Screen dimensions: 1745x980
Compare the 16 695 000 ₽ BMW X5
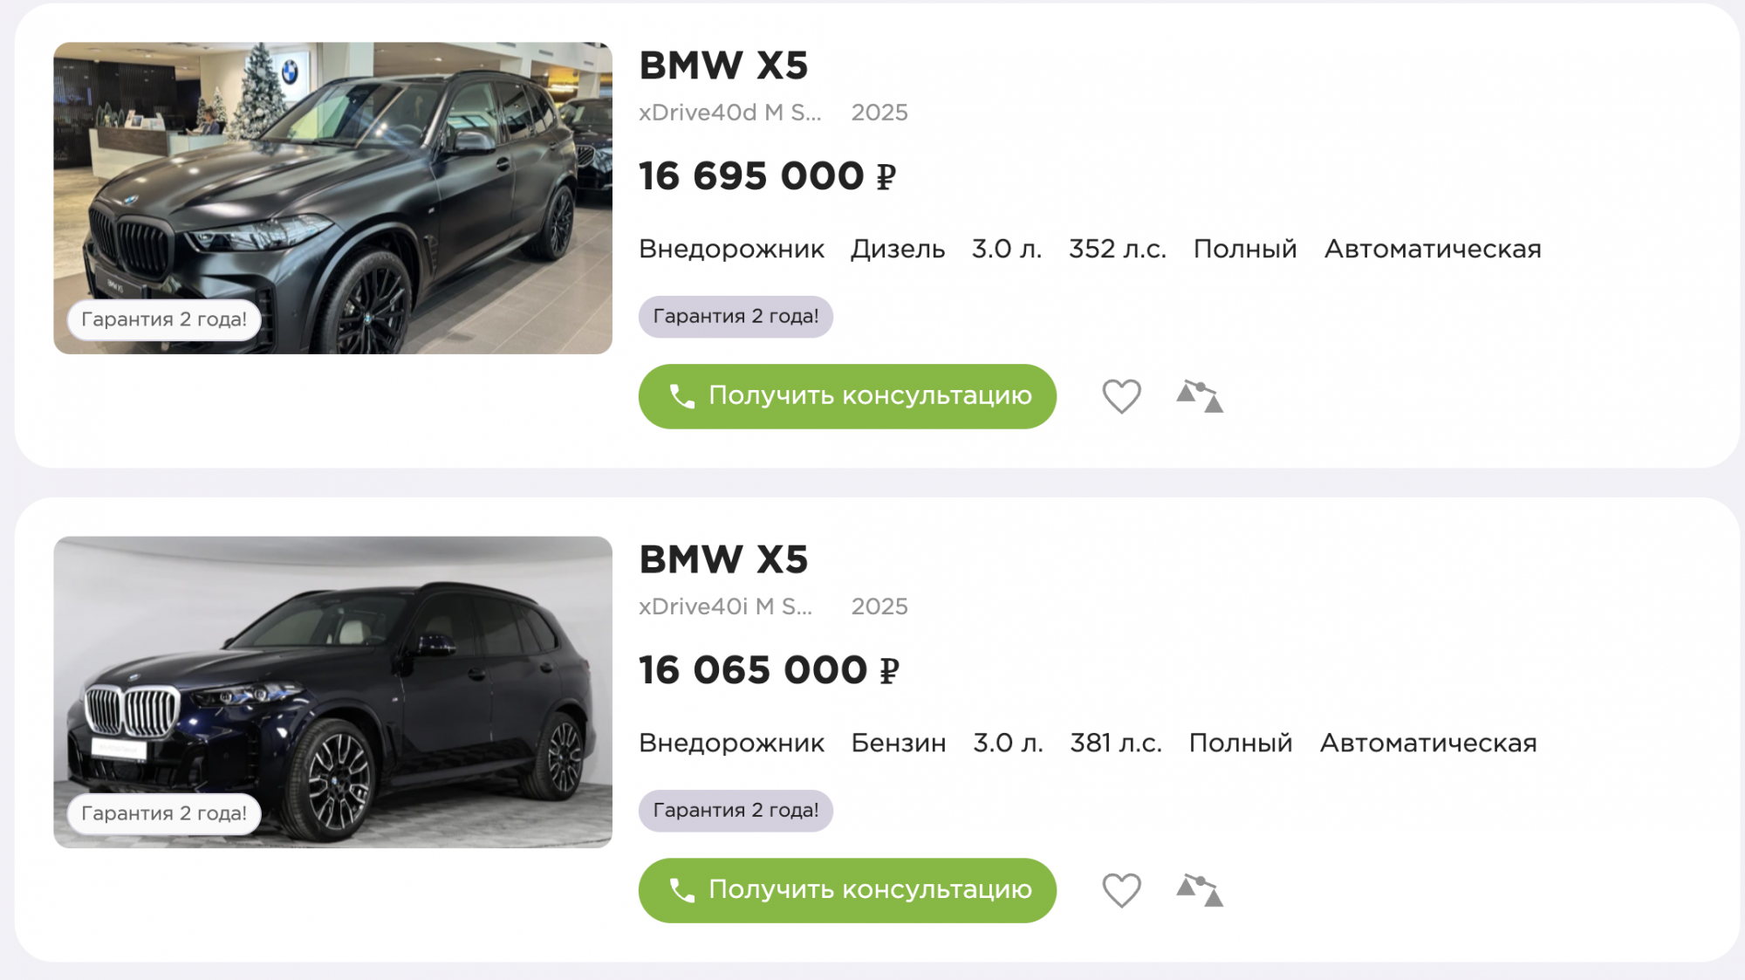(1200, 396)
